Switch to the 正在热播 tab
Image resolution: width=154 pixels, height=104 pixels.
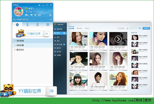coord(71,28)
